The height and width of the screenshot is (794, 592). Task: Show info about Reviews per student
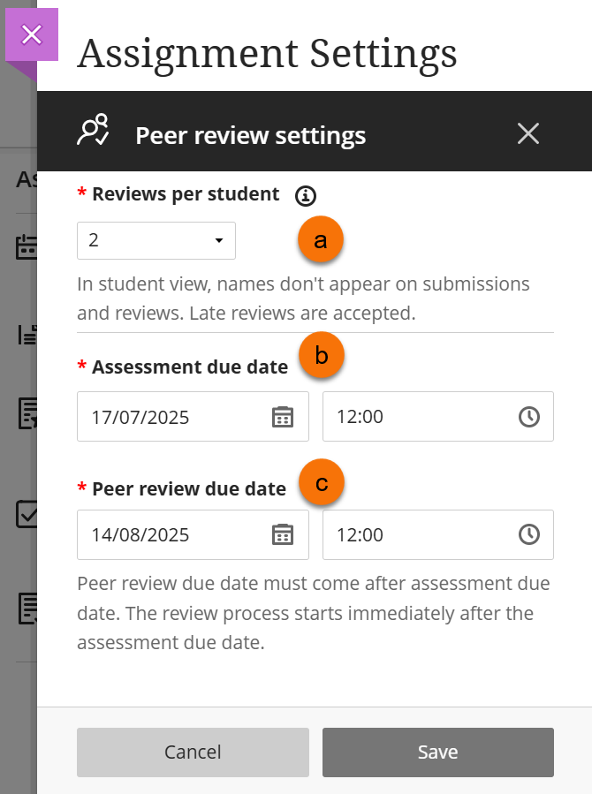306,195
